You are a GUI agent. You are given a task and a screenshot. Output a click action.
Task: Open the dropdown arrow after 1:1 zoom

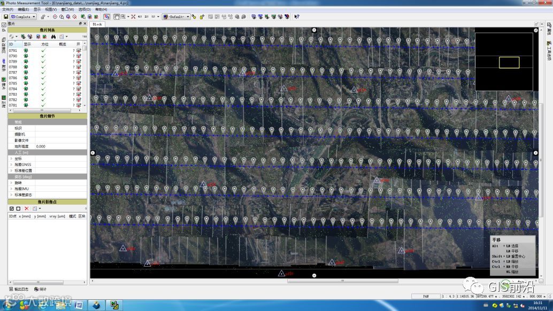click(x=158, y=17)
